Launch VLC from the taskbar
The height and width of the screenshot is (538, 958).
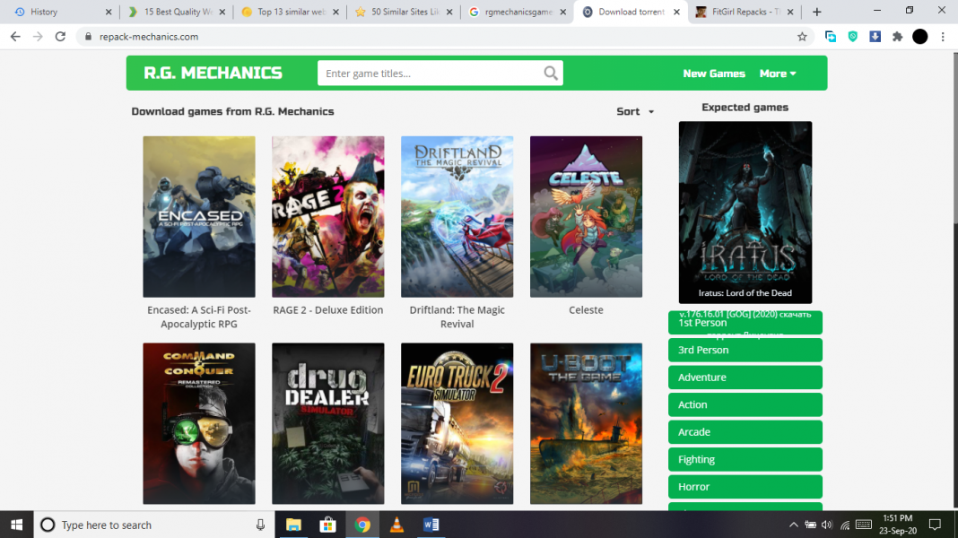[396, 525]
